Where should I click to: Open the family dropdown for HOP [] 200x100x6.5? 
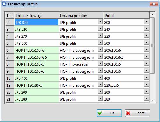point(100,57)
